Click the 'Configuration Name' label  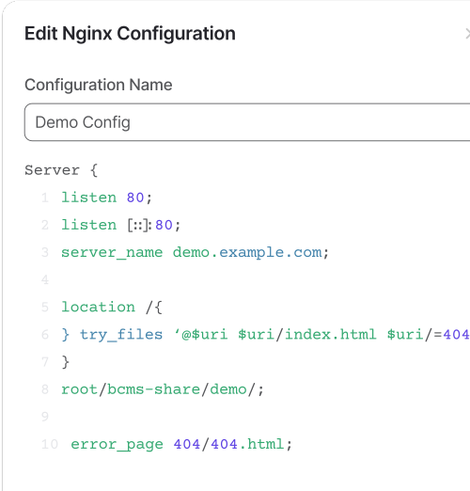click(99, 85)
